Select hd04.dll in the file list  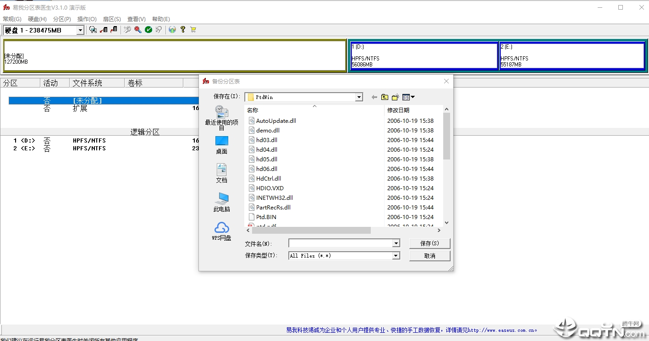[x=267, y=149]
